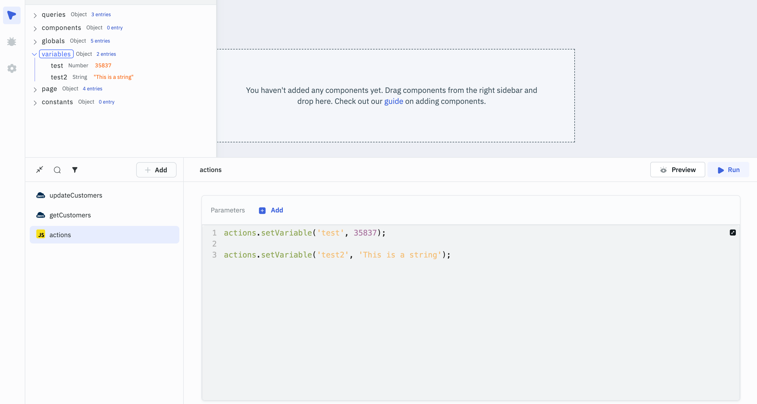The width and height of the screenshot is (757, 404).
Task: Select the getCustomers query
Action: tap(70, 215)
